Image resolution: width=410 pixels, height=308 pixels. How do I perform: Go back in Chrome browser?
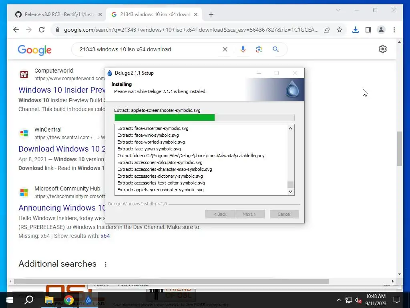tap(16, 30)
